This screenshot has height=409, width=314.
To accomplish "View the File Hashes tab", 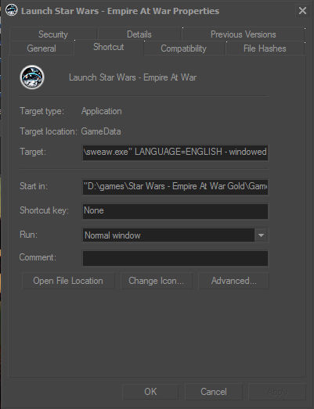I will point(265,48).
